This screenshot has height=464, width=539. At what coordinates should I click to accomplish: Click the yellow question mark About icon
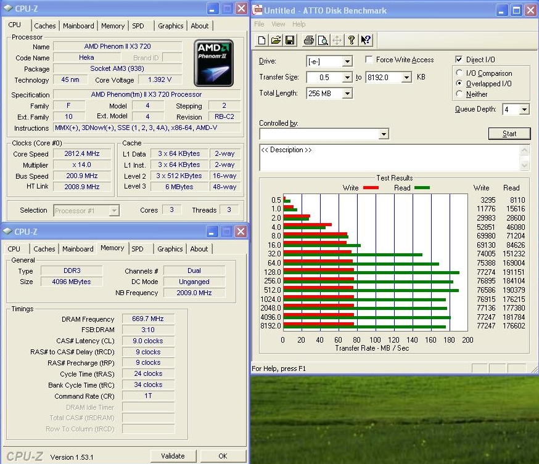tap(351, 41)
